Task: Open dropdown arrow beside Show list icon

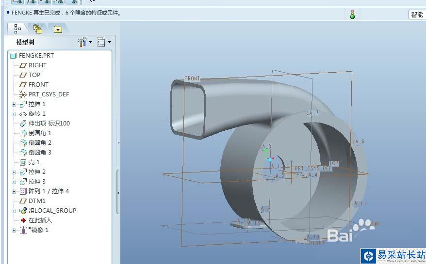Action: pos(109,42)
